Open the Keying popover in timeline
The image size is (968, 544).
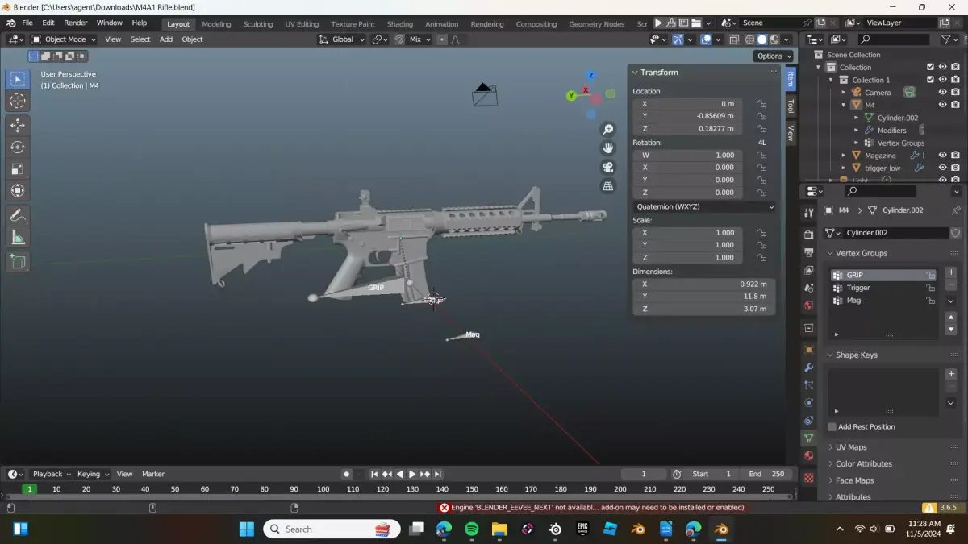92,474
